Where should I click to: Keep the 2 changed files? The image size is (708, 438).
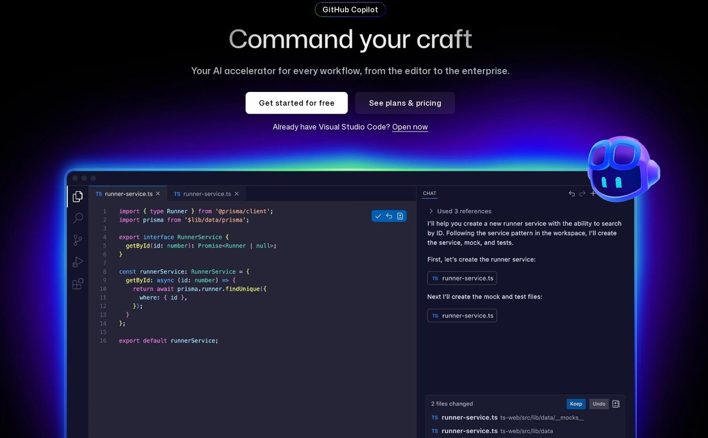point(576,404)
